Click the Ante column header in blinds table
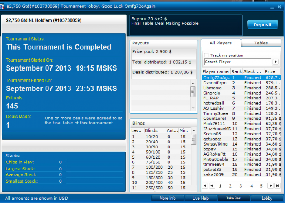Viewport: 285px width, 203px height. (x=172, y=130)
